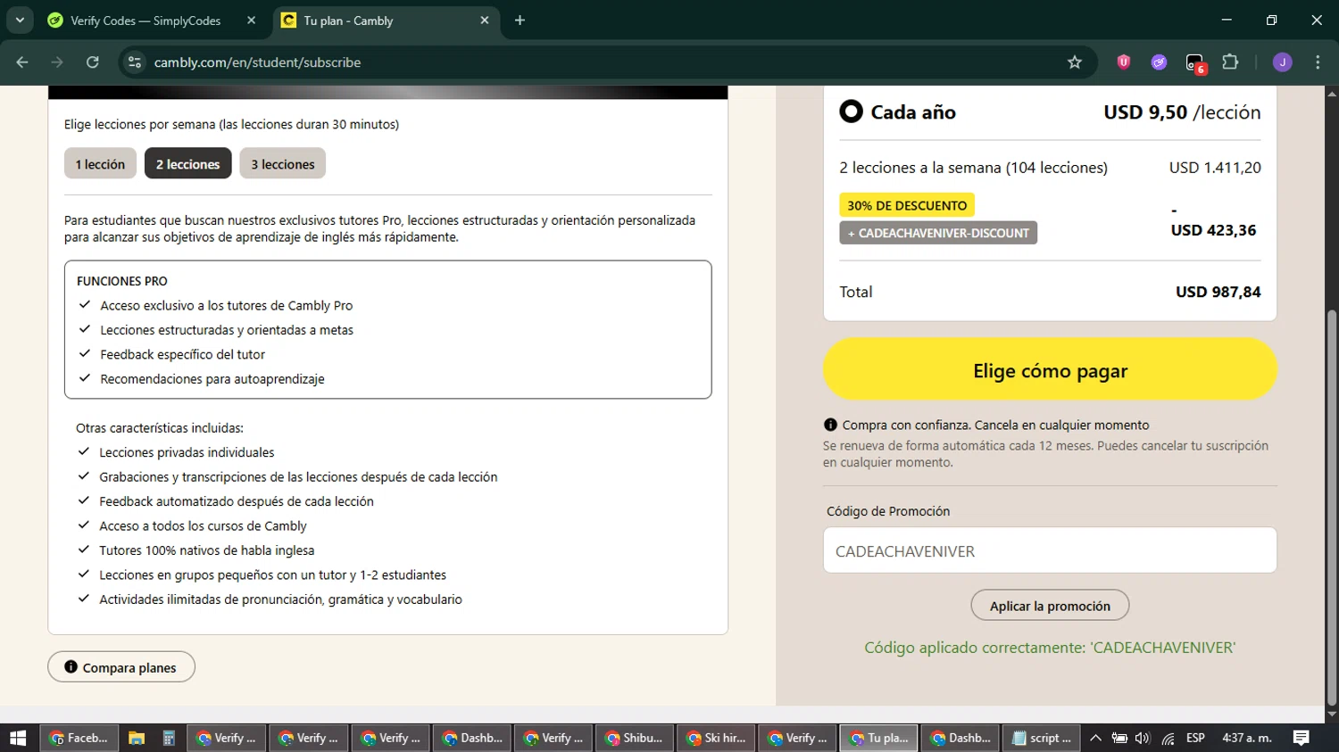
Task: Click the info icon beside Compra con confianza
Action: [830, 425]
